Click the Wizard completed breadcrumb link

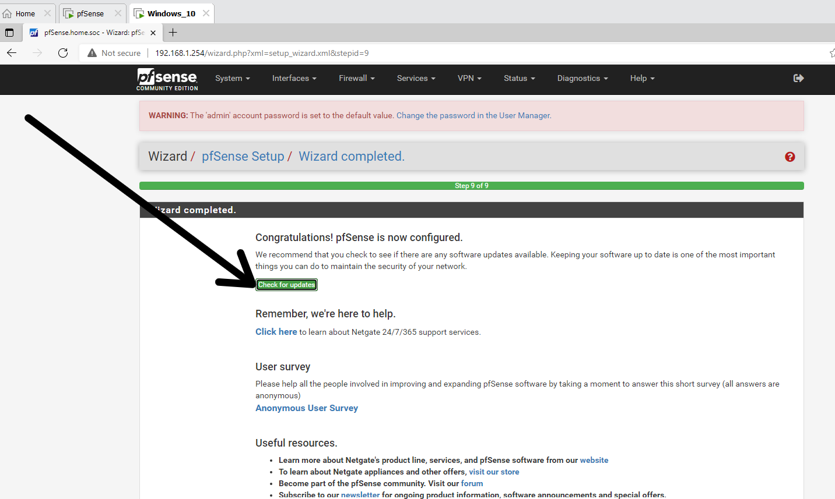tap(352, 156)
